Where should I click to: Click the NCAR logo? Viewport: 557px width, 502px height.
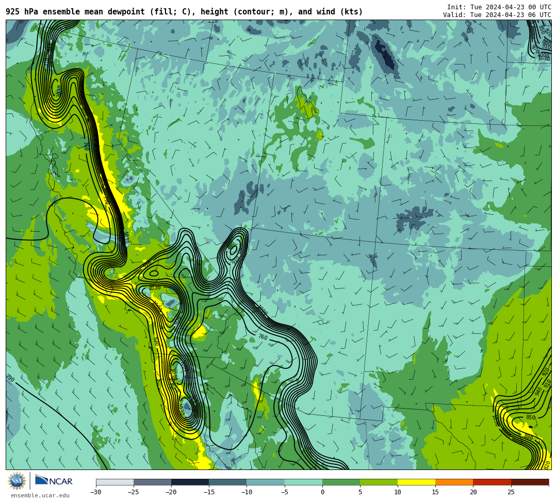[x=54, y=481]
